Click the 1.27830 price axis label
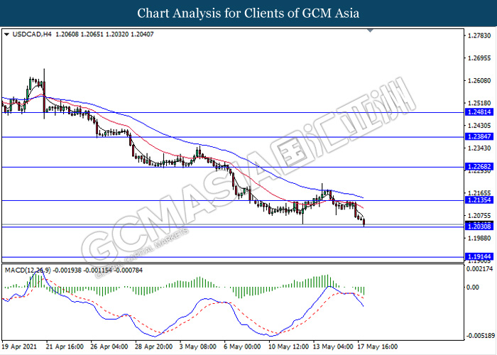The height and width of the screenshot is (355, 497). coord(479,35)
